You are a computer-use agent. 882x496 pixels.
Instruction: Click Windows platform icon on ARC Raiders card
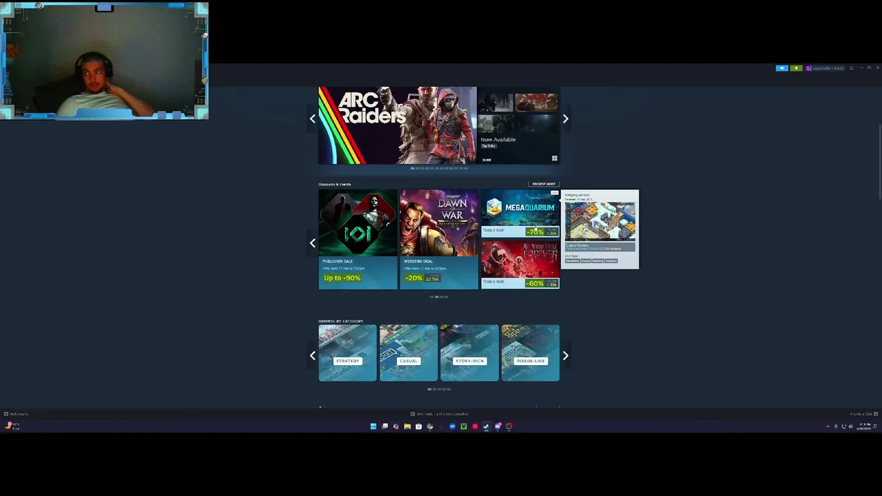(x=554, y=158)
